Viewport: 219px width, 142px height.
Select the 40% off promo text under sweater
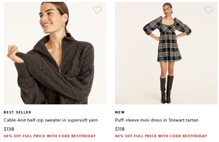click(50, 136)
